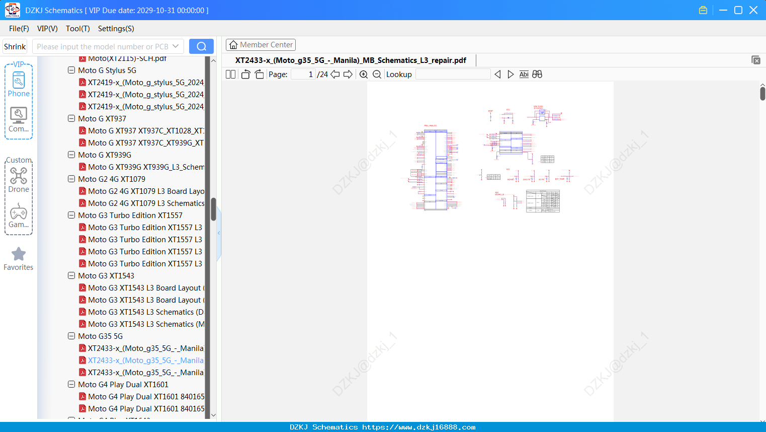The height and width of the screenshot is (432, 766).
Task: Open Moto G3 XT1543 L3 Schematics (D file
Action: tap(142, 312)
